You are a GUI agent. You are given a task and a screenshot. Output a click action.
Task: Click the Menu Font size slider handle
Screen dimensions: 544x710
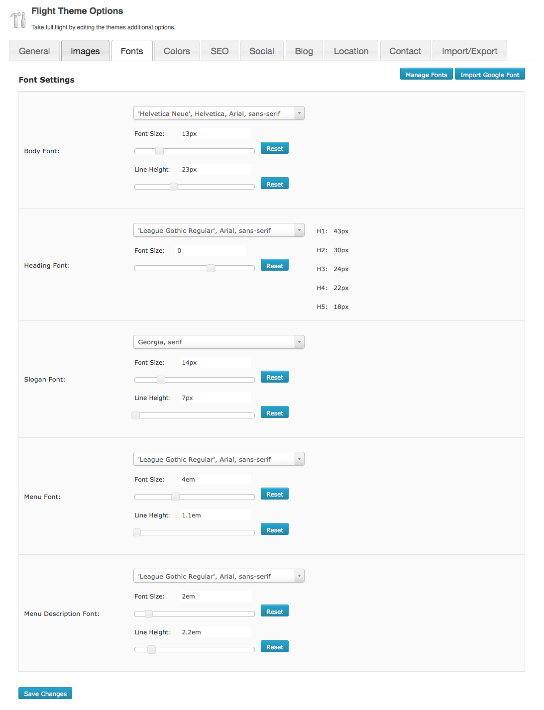tap(175, 497)
